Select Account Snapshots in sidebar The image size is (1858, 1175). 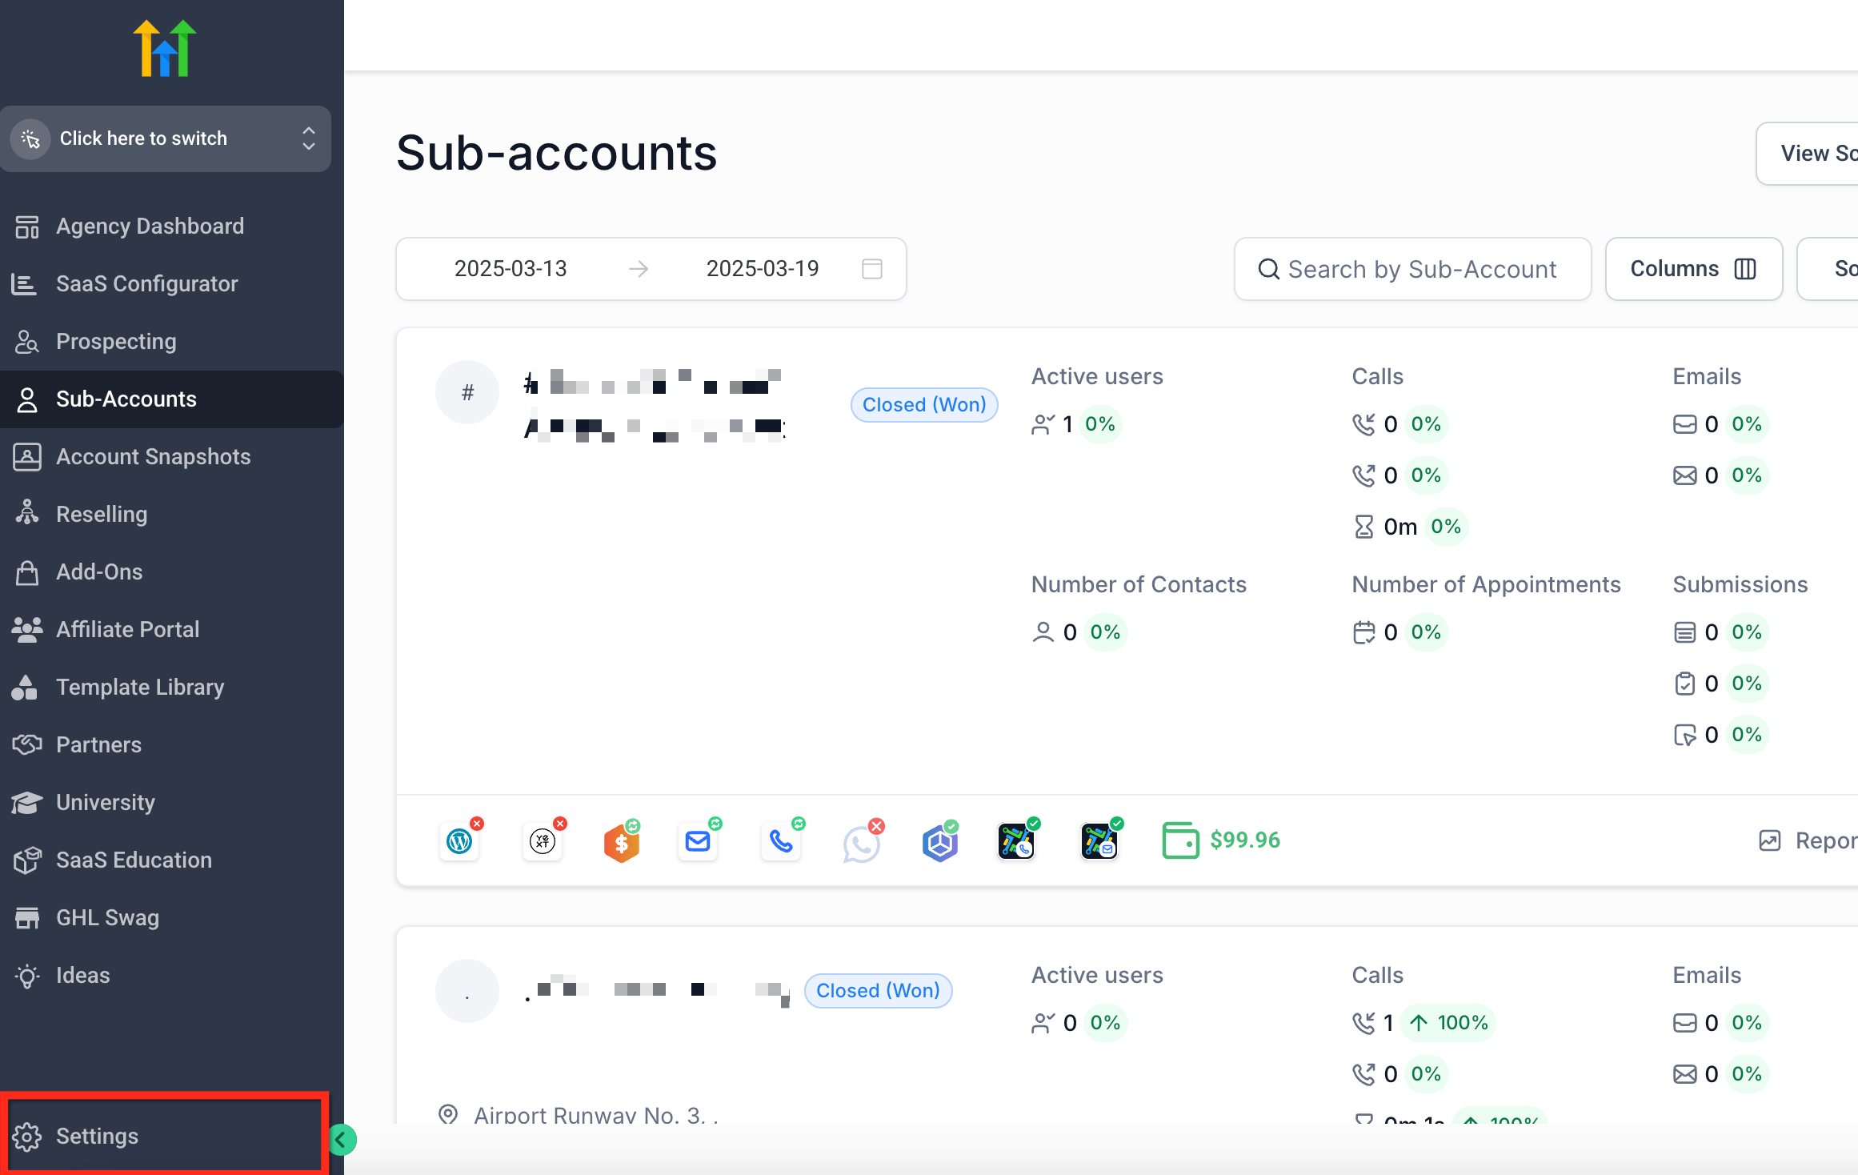click(x=153, y=457)
